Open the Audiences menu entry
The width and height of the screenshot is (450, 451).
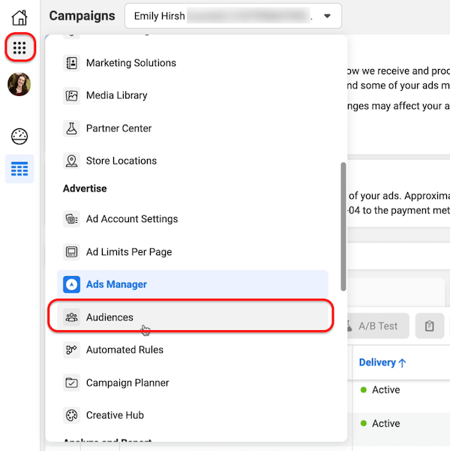[x=192, y=317]
